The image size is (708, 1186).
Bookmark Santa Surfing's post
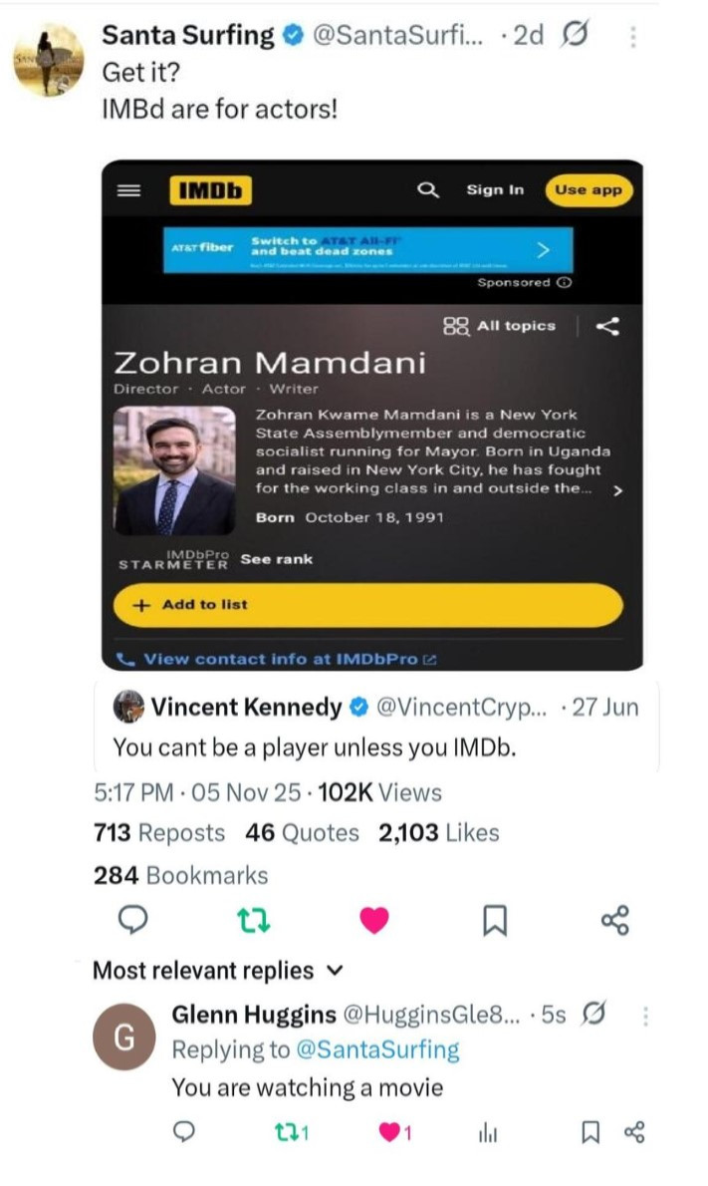[494, 922]
